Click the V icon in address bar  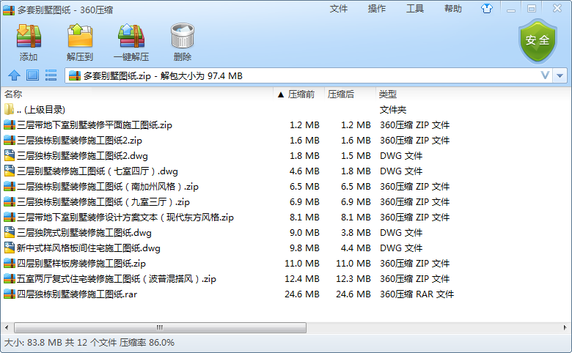tap(545, 75)
